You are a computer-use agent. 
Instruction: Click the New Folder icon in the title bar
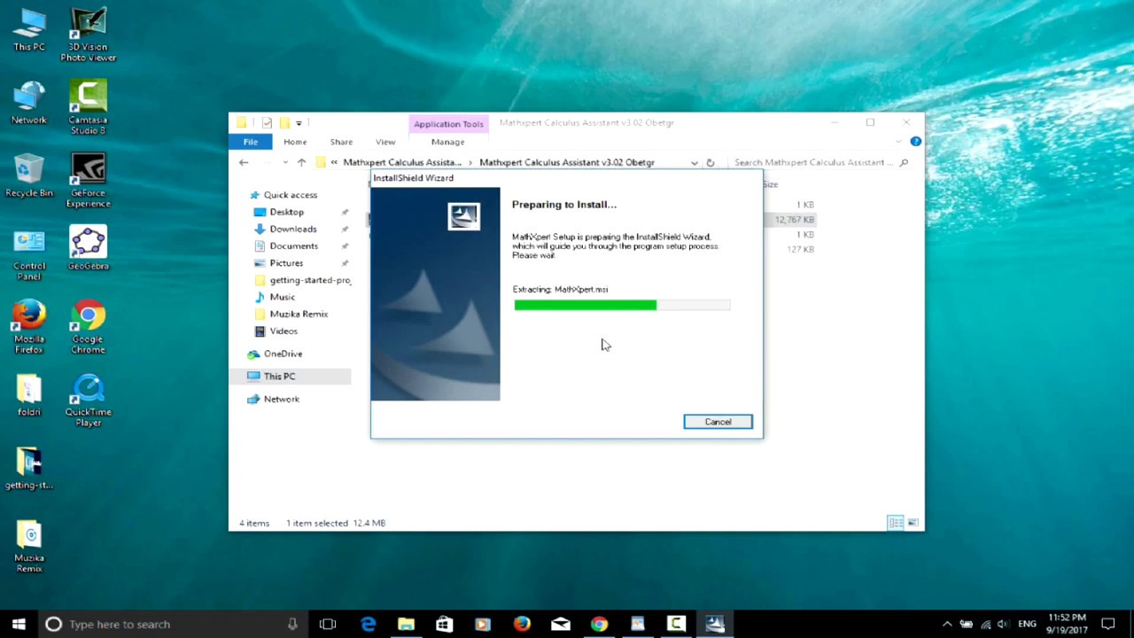click(x=284, y=123)
